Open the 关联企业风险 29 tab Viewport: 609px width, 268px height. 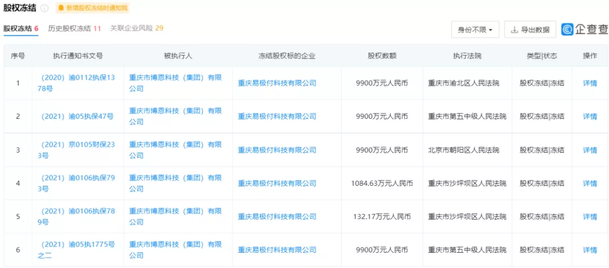[x=136, y=28]
